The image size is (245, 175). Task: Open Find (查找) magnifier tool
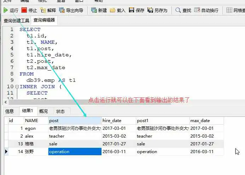click(x=178, y=10)
